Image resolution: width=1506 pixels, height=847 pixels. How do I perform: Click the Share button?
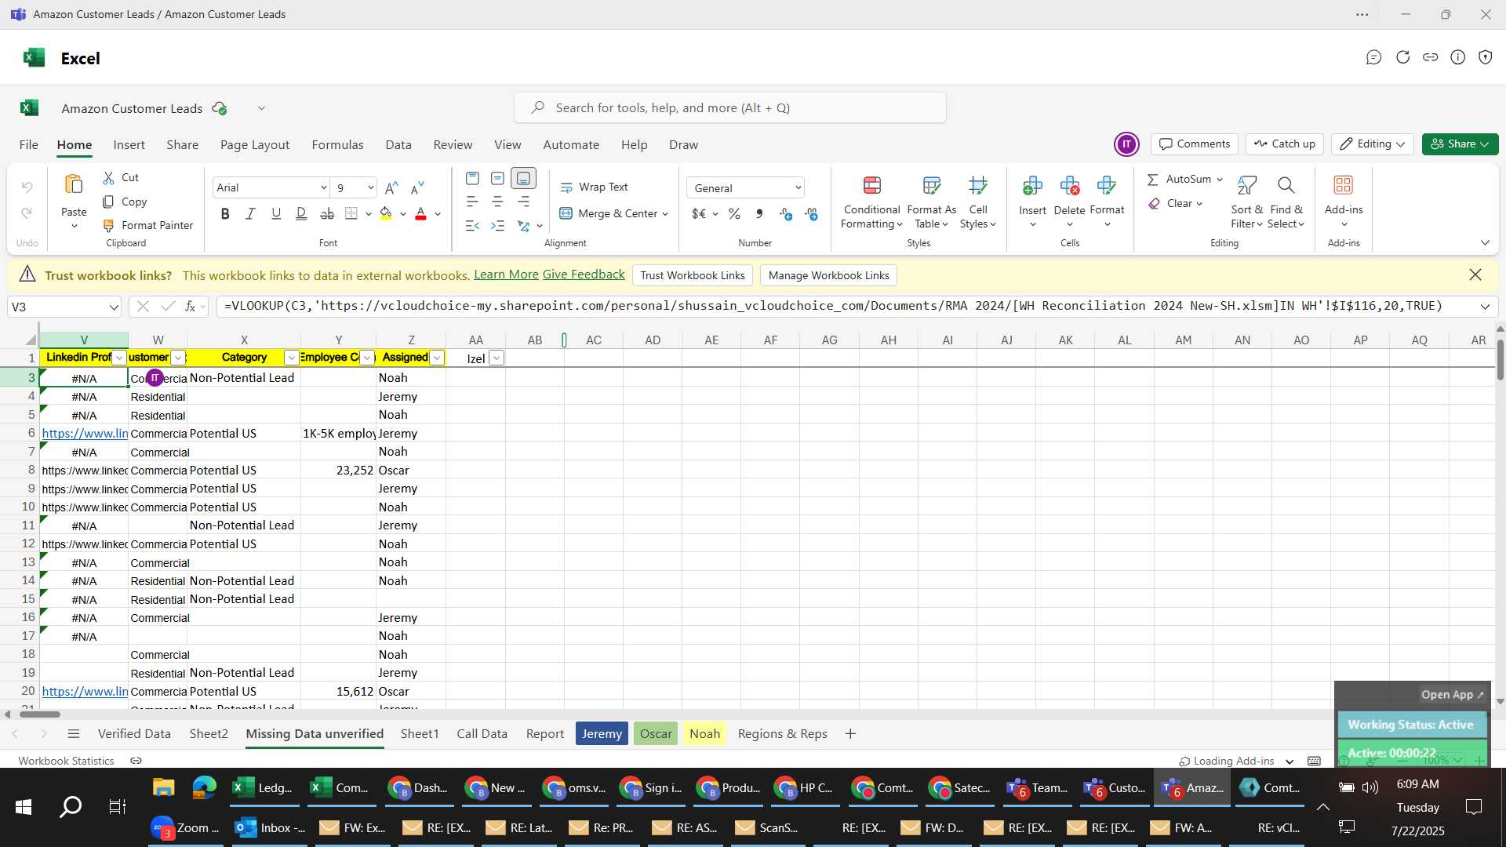click(x=1460, y=144)
